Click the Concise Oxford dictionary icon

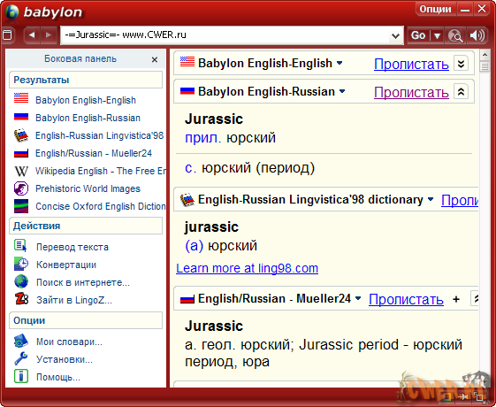click(21, 206)
